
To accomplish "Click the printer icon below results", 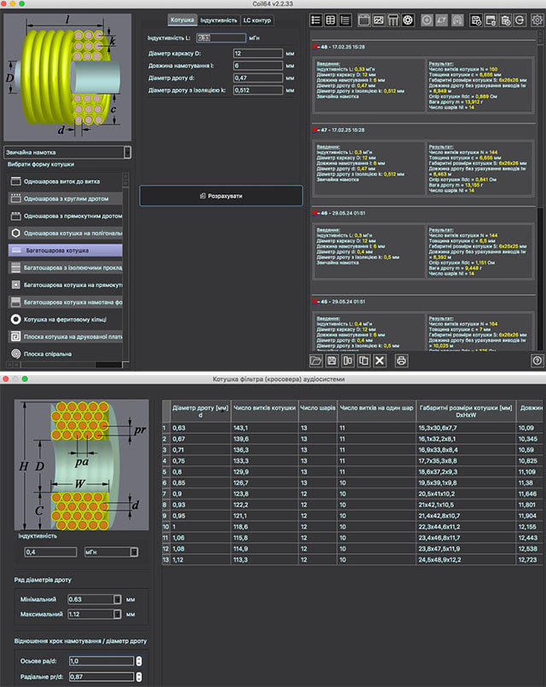I will [401, 361].
